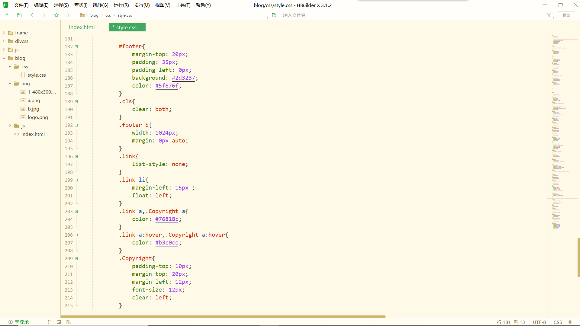
Task: Collapse the blog folder
Action: click(x=4, y=58)
